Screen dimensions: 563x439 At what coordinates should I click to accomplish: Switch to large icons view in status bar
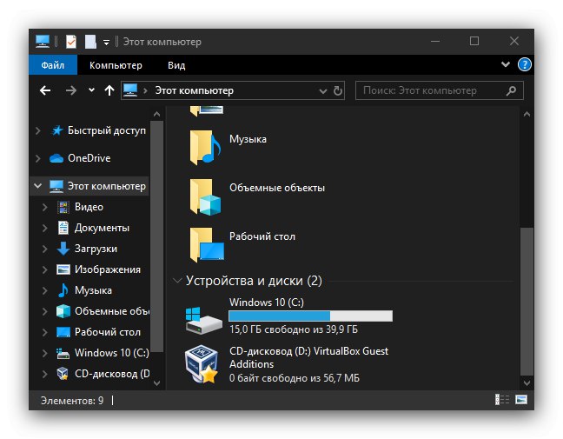(x=521, y=400)
